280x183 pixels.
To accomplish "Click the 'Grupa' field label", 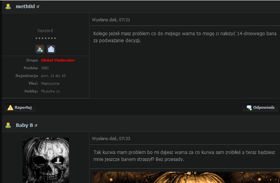I will 32,60.
